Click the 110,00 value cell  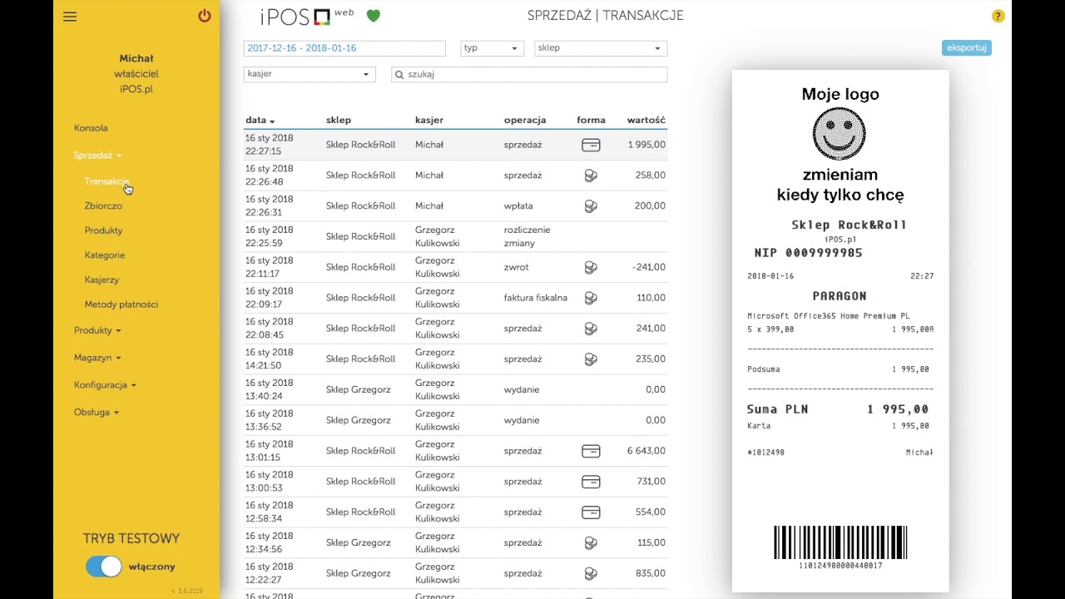coord(651,298)
